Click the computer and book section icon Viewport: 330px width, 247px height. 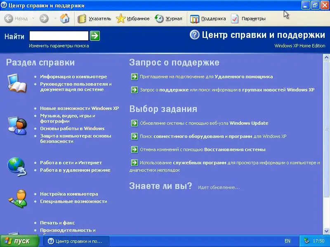17,83
